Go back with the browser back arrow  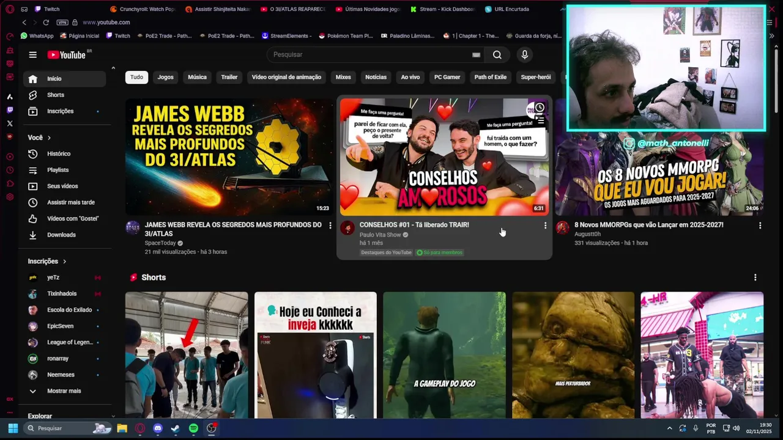24,22
